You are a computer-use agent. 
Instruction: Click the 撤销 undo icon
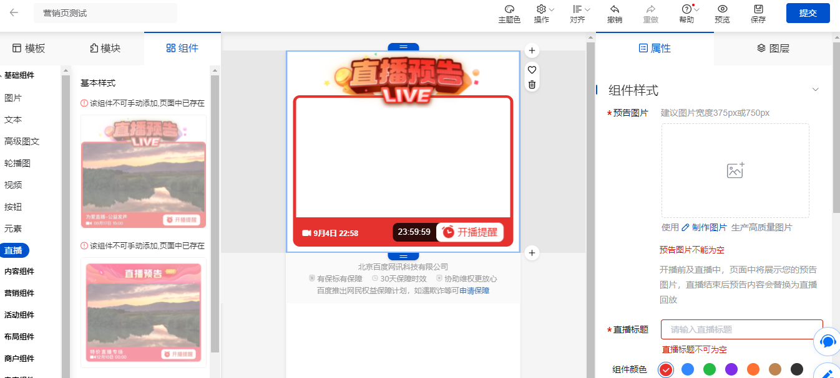(x=614, y=9)
